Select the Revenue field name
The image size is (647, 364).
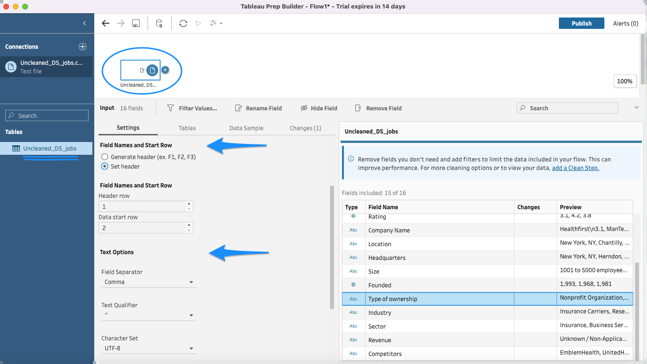(380, 340)
